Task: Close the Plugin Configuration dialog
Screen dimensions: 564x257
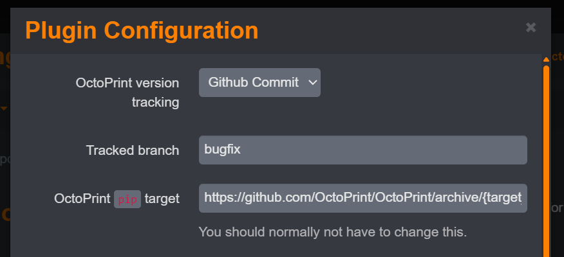Action: click(x=531, y=28)
